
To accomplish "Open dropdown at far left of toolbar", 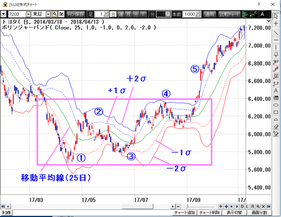I will click(4, 14).
